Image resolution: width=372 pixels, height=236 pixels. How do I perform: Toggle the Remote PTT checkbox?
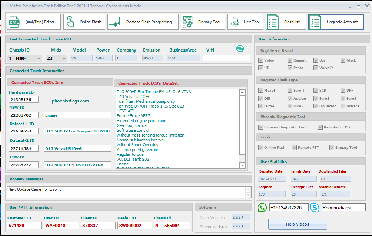tap(295, 148)
